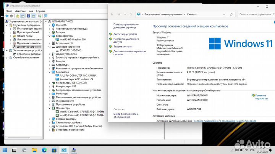This screenshot has height=154, width=275.
Task: Select the Bluetooth device category
Action: [x=61, y=25]
